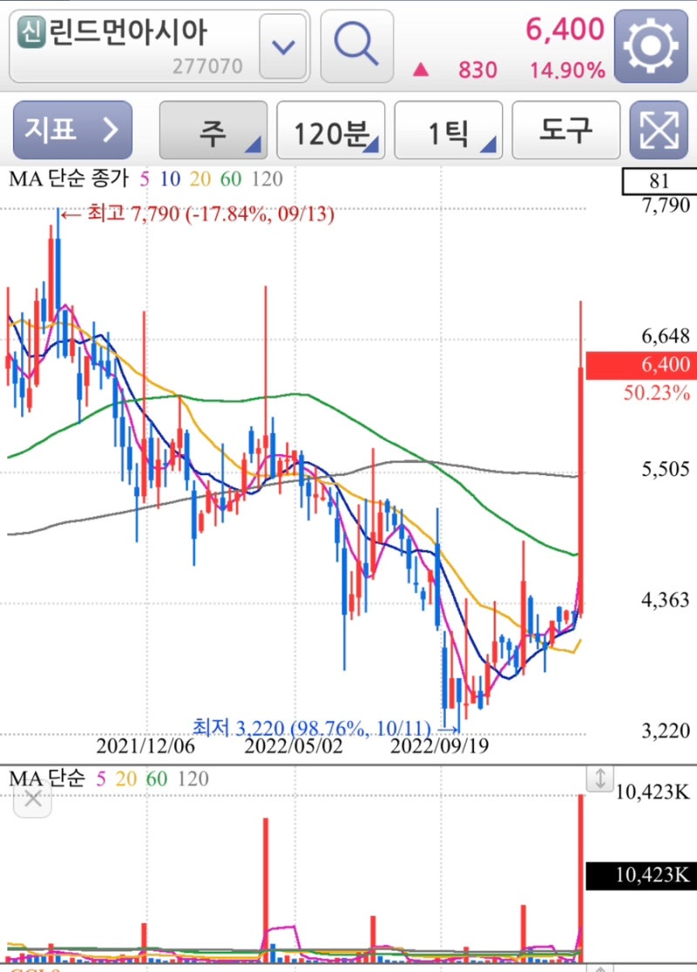Click the 277070 stock code

point(207,65)
